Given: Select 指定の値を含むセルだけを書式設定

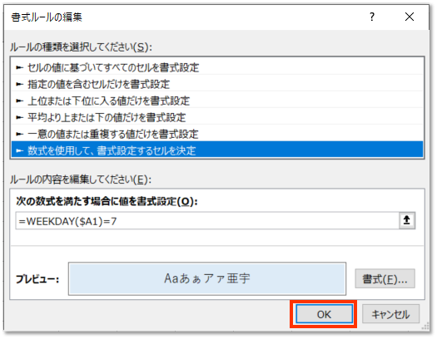Looking at the screenshot, I should click(217, 84).
